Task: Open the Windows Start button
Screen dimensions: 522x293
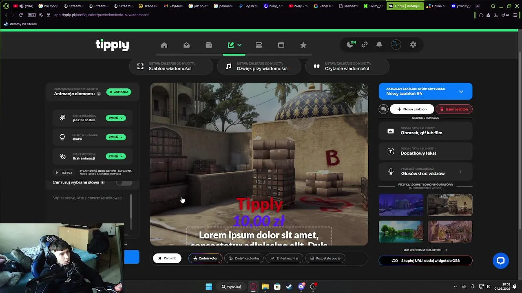Action: pyautogui.click(x=209, y=286)
